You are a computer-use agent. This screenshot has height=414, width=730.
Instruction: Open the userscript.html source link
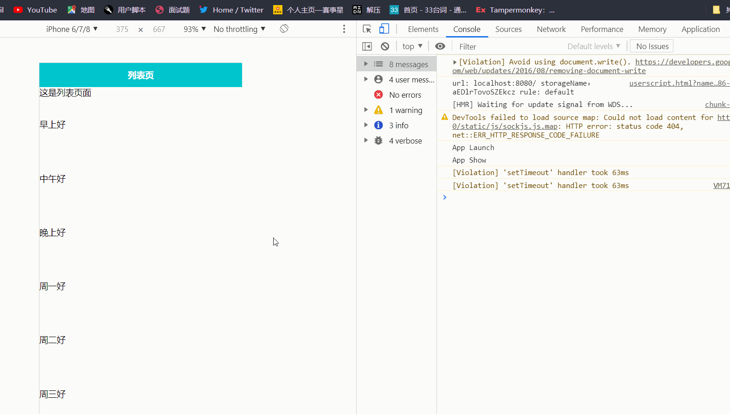tap(679, 83)
